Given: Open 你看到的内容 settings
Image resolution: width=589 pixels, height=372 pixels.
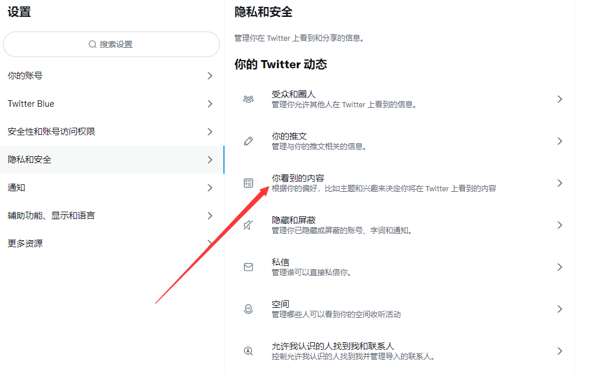Looking at the screenshot, I should (399, 183).
